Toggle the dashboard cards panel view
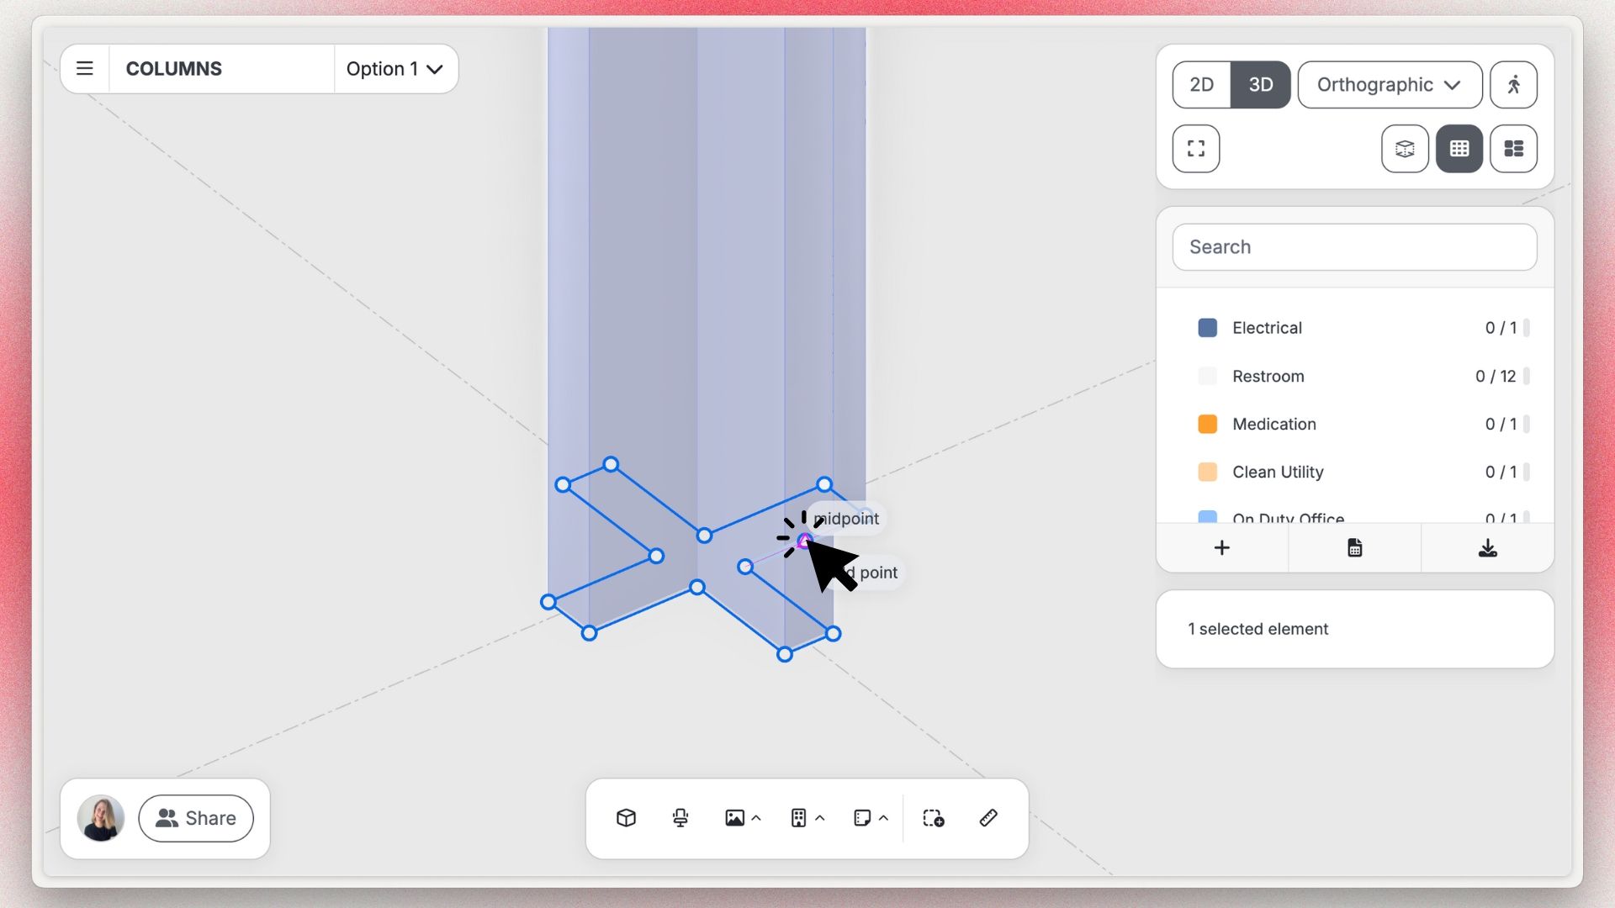 point(1513,149)
